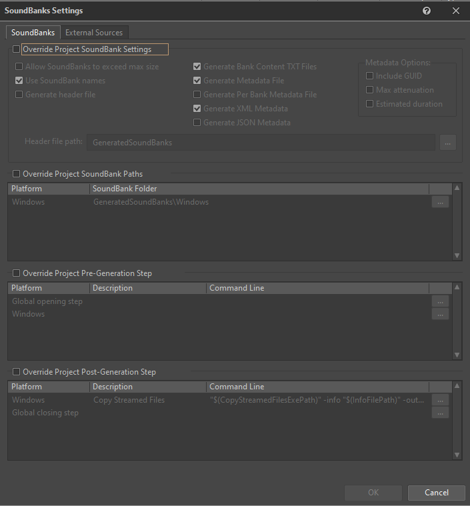The image size is (470, 506).
Task: Click the Header file path field
Action: (x=261, y=142)
